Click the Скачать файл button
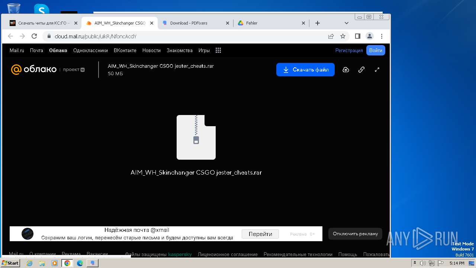 (x=305, y=70)
